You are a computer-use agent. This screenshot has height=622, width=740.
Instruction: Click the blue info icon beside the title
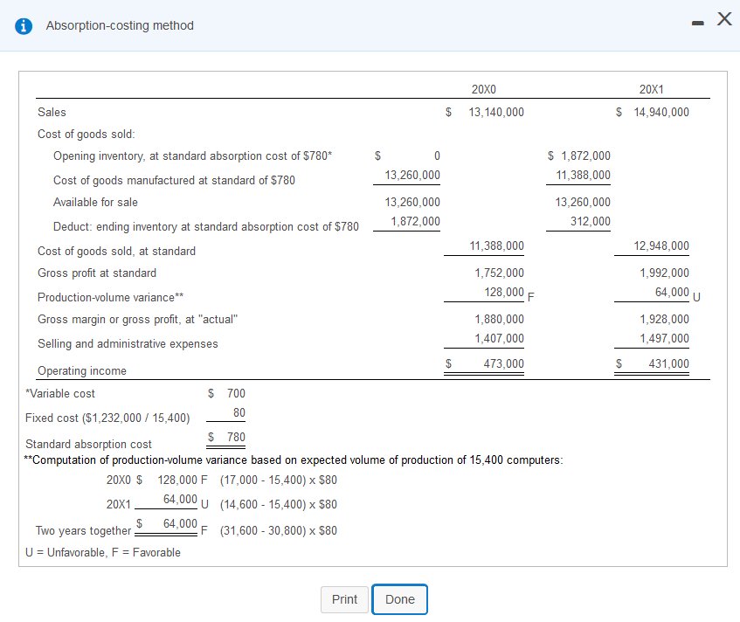click(x=23, y=25)
